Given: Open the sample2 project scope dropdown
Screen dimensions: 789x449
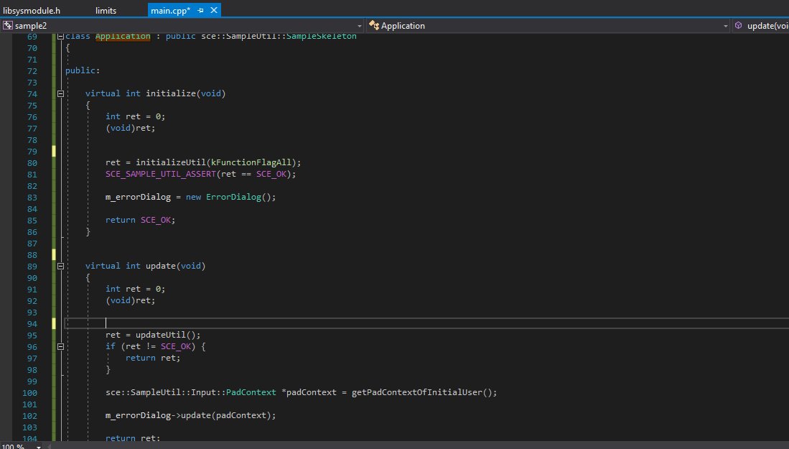Looking at the screenshot, I should [x=359, y=26].
